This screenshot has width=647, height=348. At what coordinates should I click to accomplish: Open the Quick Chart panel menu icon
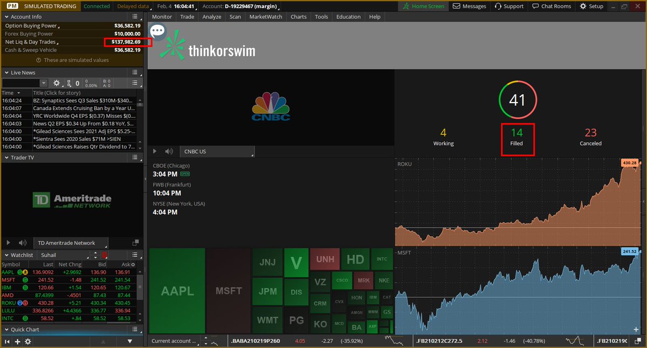click(136, 329)
